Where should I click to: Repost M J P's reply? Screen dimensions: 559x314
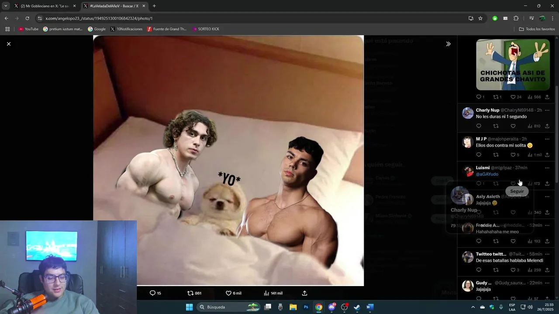(x=496, y=155)
